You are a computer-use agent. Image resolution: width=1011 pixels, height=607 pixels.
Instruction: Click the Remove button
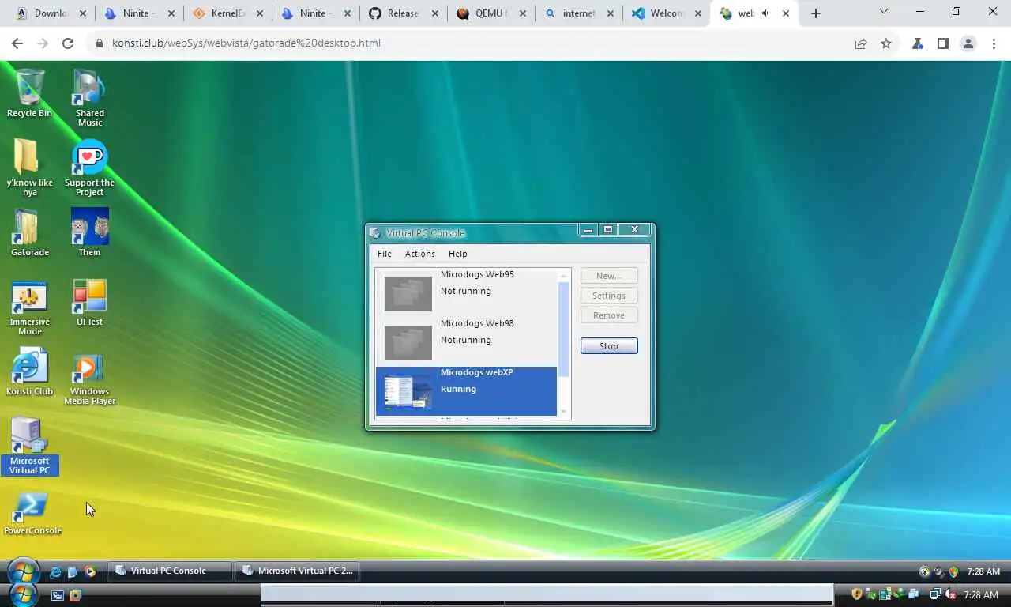click(x=609, y=315)
